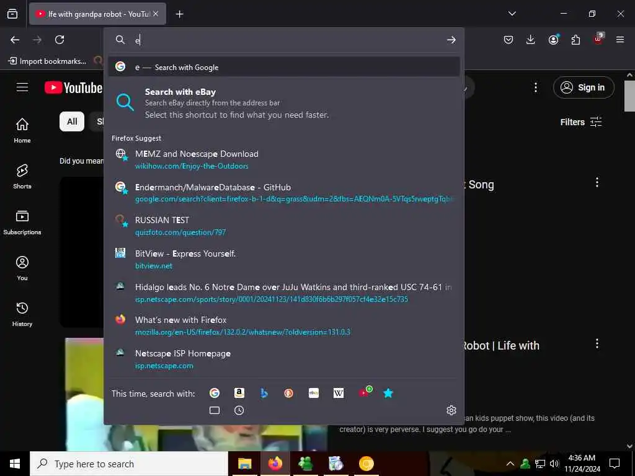Open a new tab with plus button
This screenshot has width=635, height=476.
[179, 14]
